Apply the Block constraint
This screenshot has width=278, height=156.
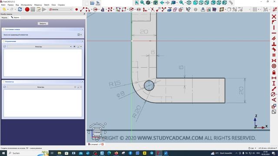(x=274, y=66)
